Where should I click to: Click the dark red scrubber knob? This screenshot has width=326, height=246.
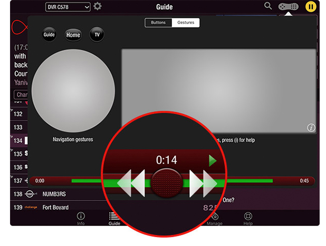point(167,183)
